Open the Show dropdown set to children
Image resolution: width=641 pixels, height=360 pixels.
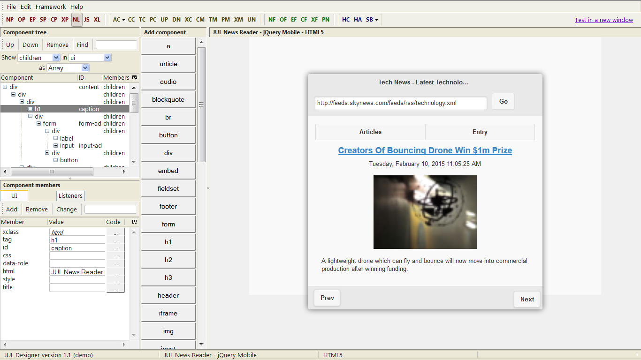coord(38,57)
